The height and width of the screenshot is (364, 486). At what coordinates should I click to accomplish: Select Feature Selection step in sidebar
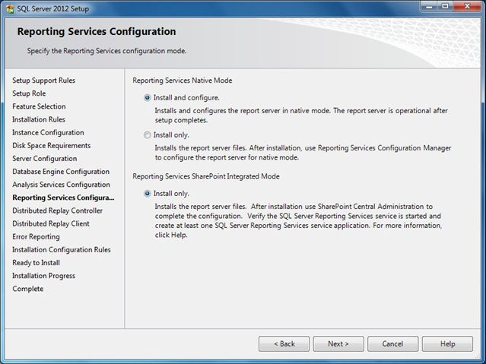[39, 106]
